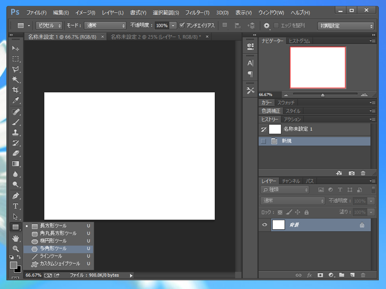Toggle the Anti-alias checkbox
Viewport: 386px width, 289px height.
(x=182, y=25)
